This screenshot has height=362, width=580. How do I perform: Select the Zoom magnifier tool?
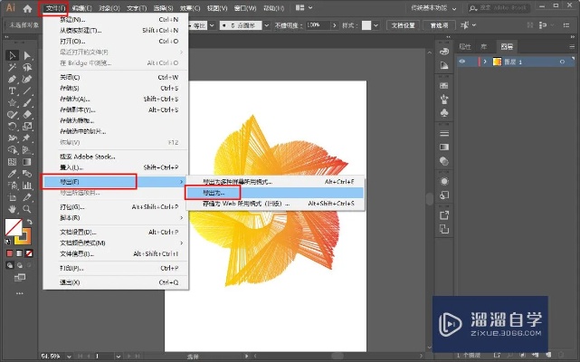pos(27,209)
